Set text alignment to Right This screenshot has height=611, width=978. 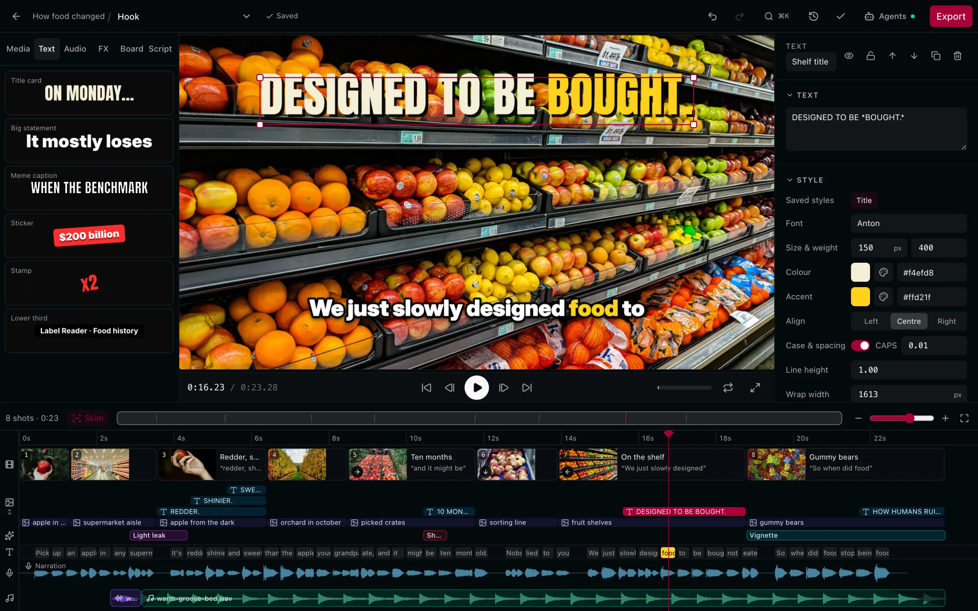(x=946, y=321)
